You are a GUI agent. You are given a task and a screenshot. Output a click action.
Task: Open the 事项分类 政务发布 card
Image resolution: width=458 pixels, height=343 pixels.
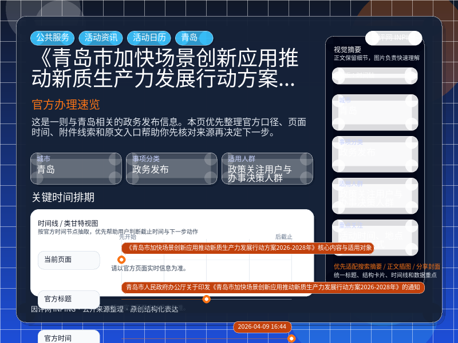(171, 169)
